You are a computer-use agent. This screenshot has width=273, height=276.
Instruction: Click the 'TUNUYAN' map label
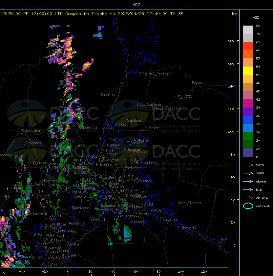pos(70,255)
